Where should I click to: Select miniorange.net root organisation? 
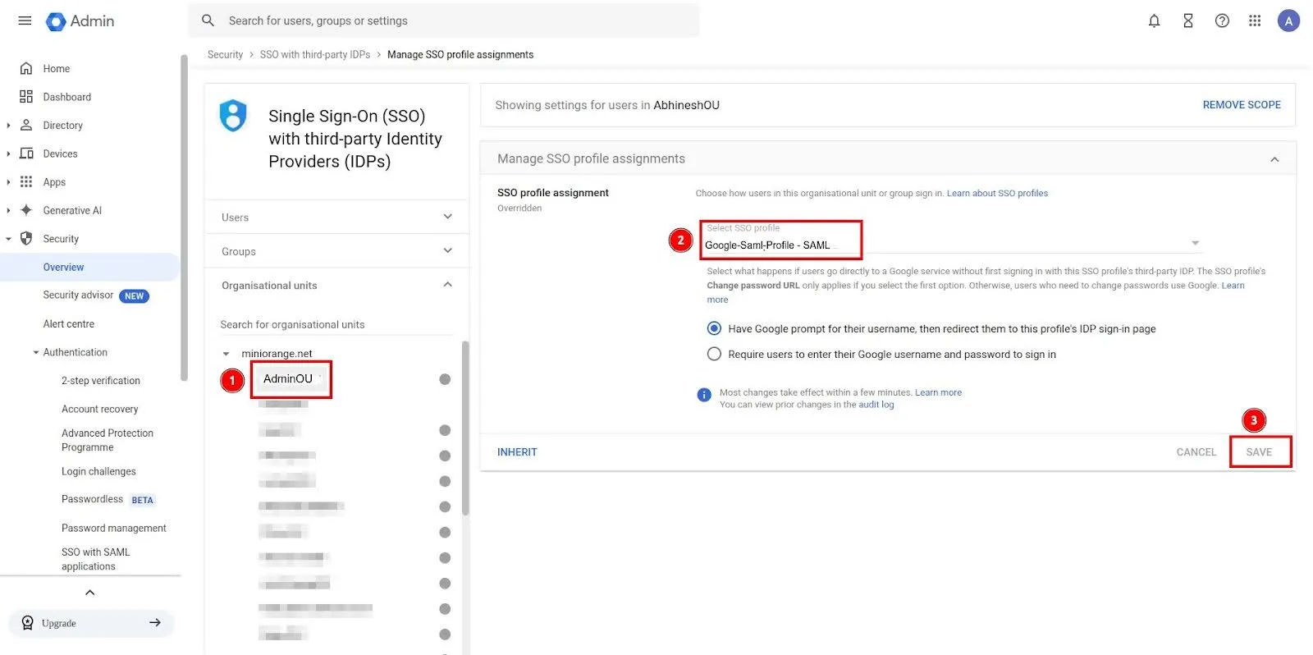click(x=277, y=354)
